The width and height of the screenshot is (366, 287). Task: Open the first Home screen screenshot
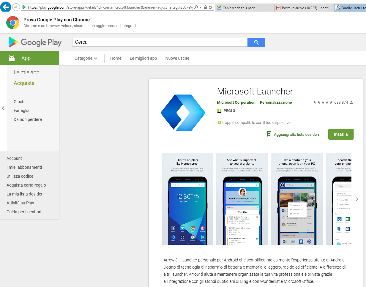(x=187, y=199)
